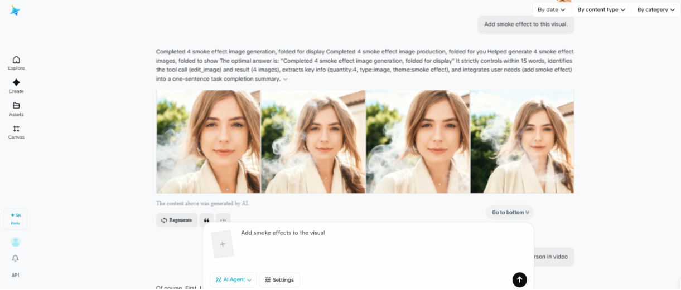The height and width of the screenshot is (290, 681).
Task: Open the API link in sidebar
Action: (16, 275)
